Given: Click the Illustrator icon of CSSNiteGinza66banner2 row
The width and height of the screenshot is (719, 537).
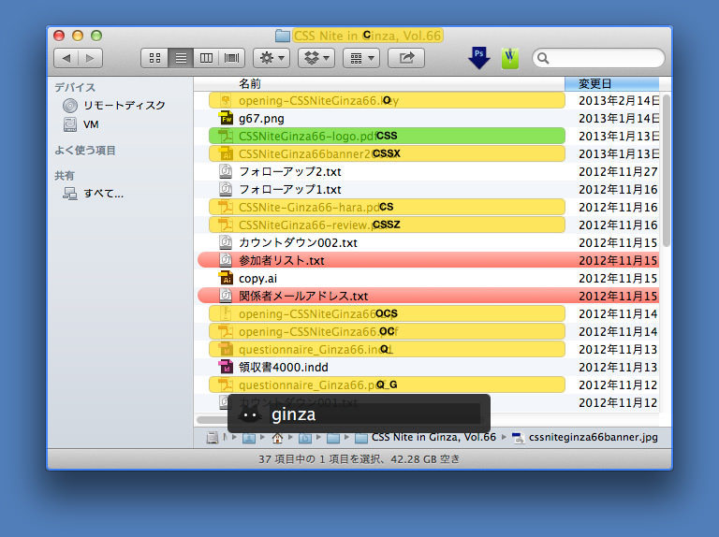Looking at the screenshot, I should tap(225, 153).
